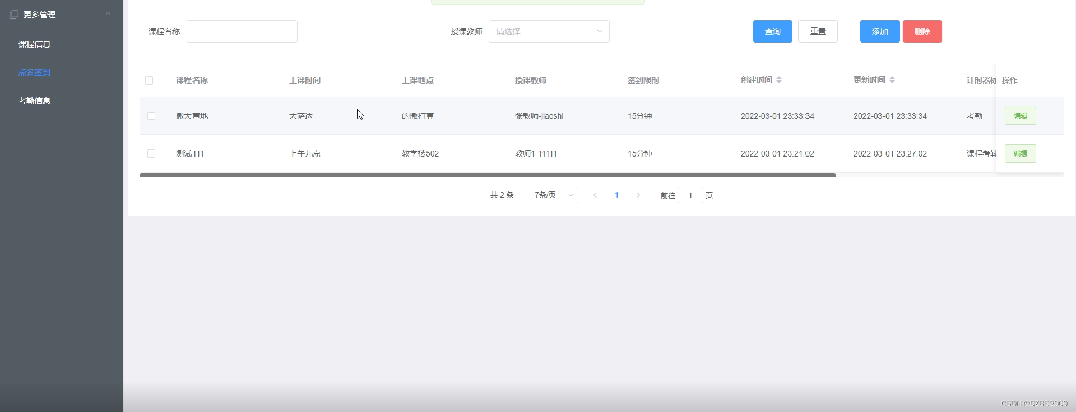Click the 上课时间 column header
This screenshot has height=412, width=1076.
pos(305,80)
